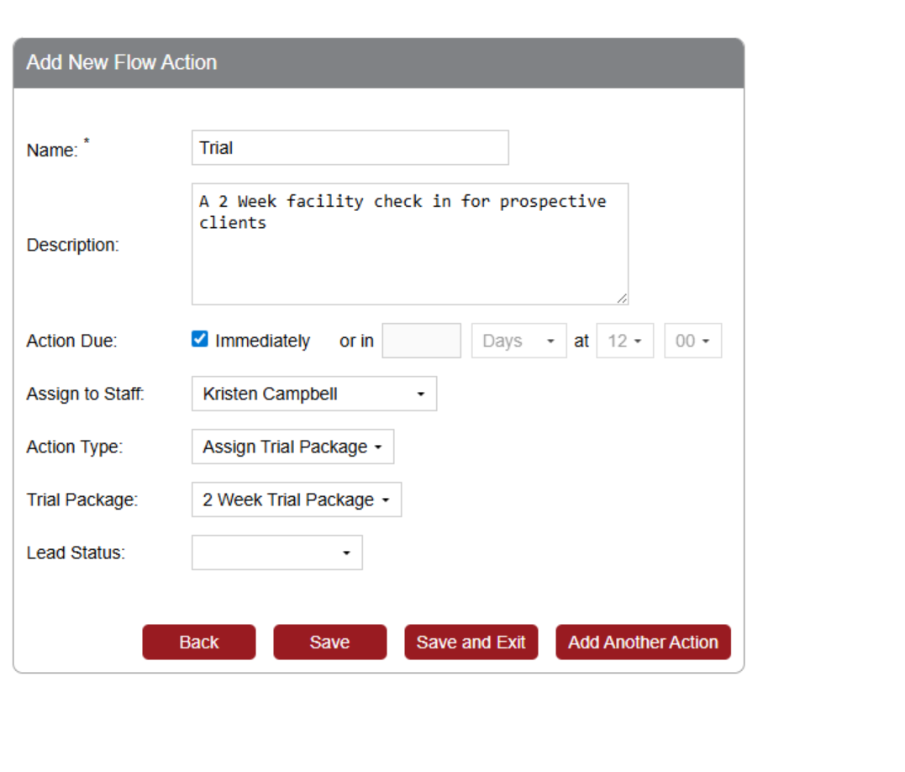Click the 'Assign to Staff:' label
The image size is (905, 772).
pyautogui.click(x=86, y=394)
